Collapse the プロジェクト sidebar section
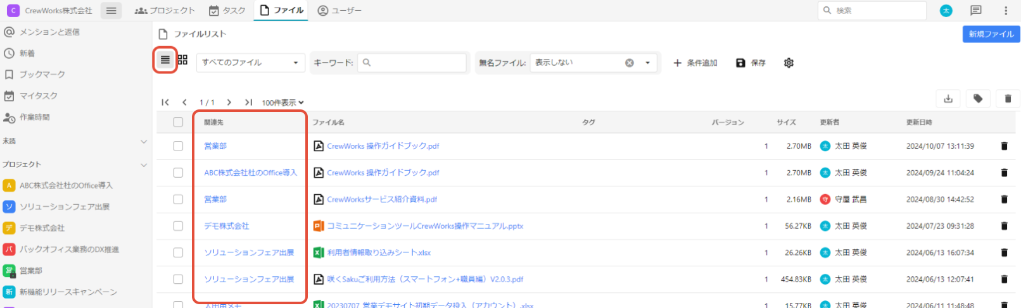Image resolution: width=1021 pixels, height=308 pixels. point(144,165)
